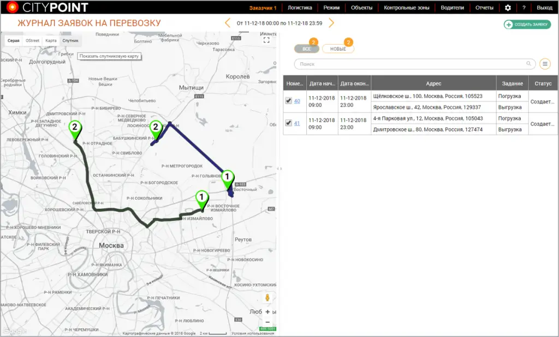Uncheck the checkbox for order 41
The height and width of the screenshot is (337, 559).
[x=288, y=123]
